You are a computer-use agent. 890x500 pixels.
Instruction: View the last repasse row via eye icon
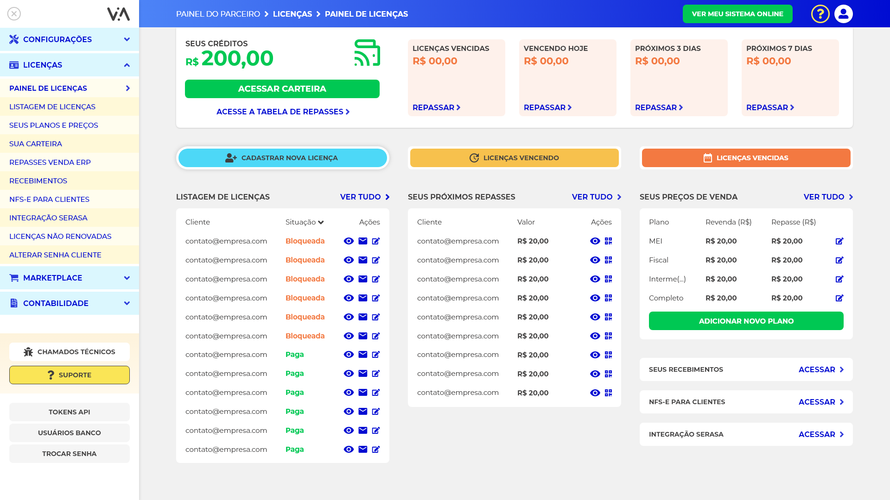click(x=595, y=393)
